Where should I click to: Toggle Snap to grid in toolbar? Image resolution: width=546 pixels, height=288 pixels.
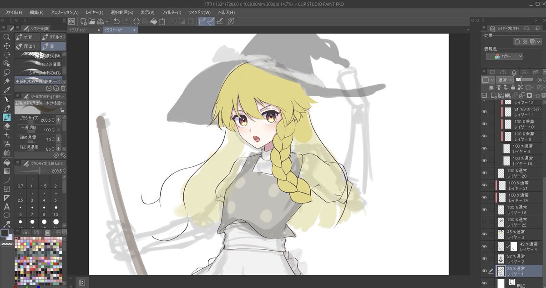pos(220,21)
